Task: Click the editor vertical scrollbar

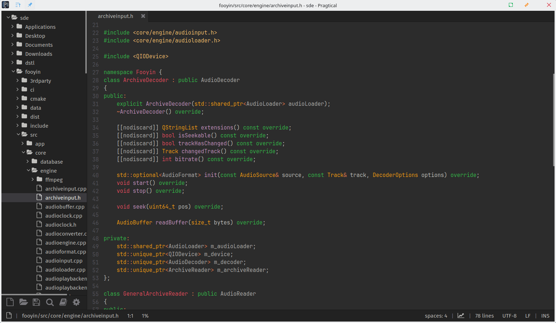Action: point(553,120)
